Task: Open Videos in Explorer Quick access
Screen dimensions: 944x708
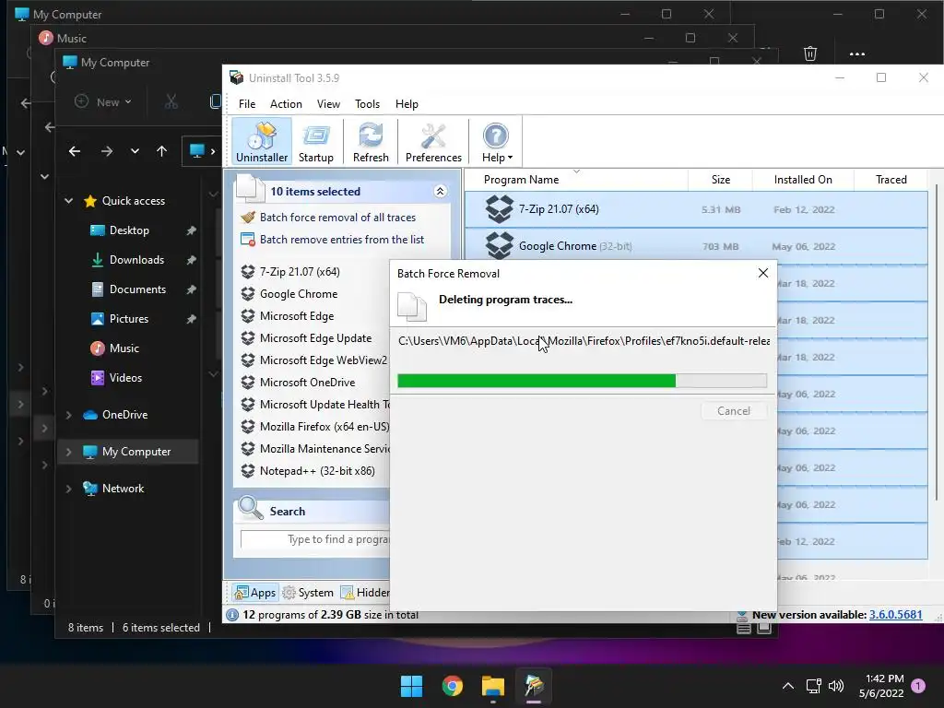Action: coord(125,377)
